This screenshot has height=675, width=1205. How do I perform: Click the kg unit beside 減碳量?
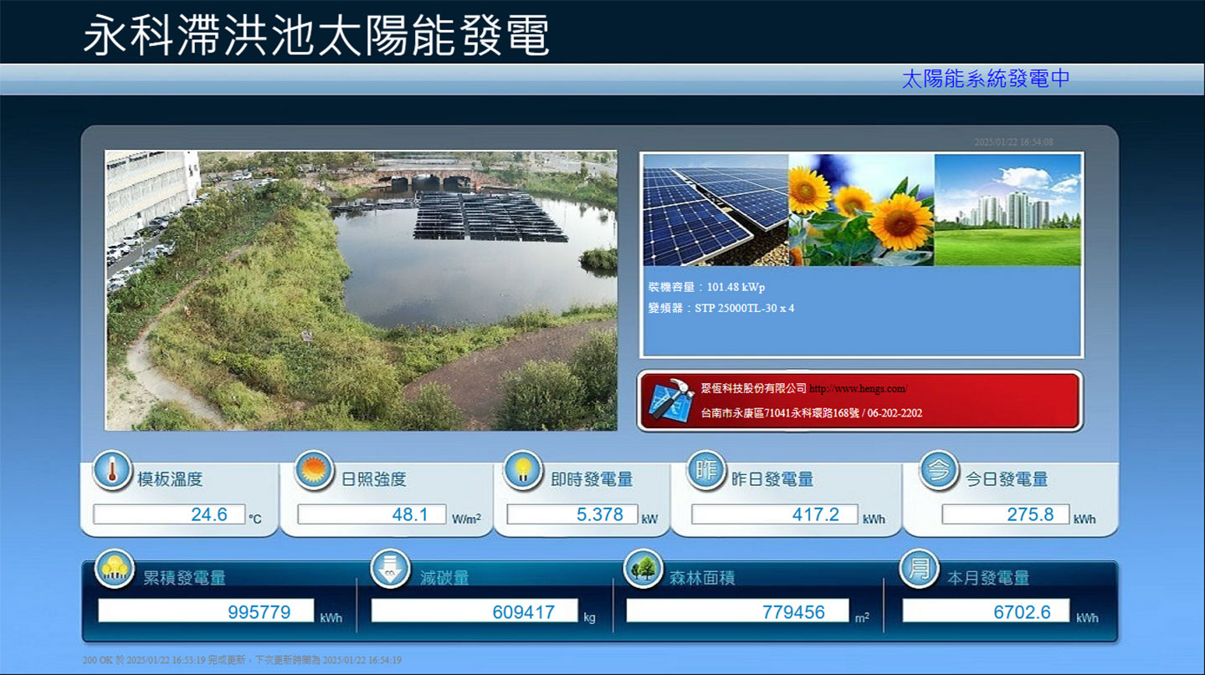click(x=589, y=618)
